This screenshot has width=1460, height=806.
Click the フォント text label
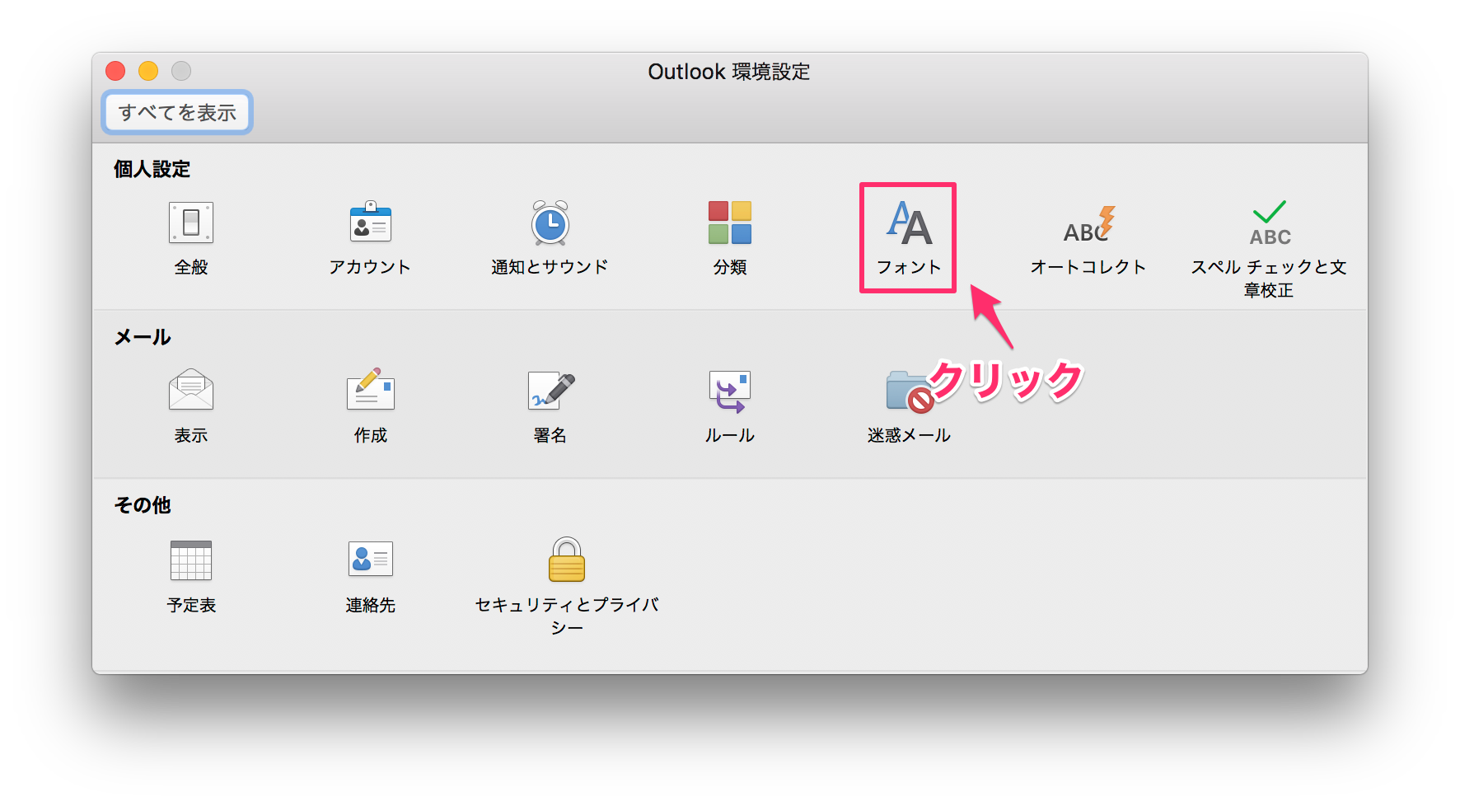(909, 267)
